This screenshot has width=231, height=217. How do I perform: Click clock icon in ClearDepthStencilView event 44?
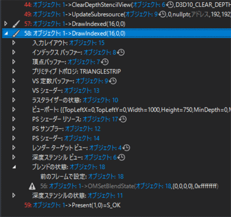coord(170,5)
